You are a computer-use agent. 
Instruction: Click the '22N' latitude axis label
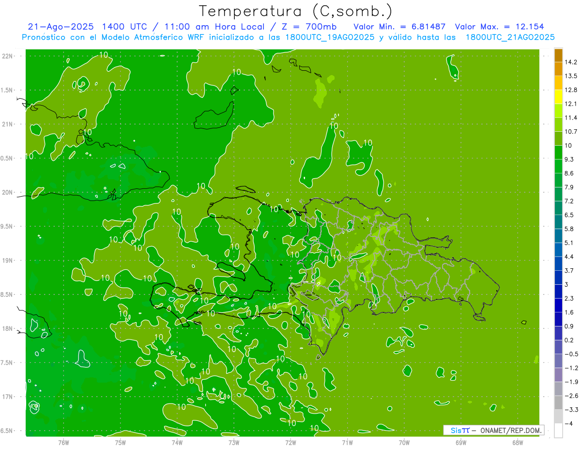coord(8,56)
